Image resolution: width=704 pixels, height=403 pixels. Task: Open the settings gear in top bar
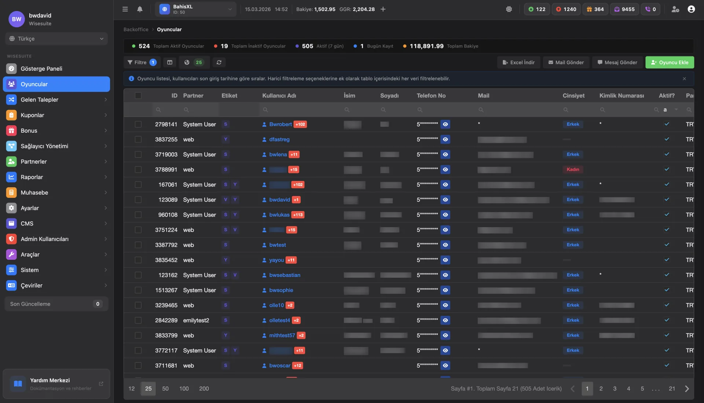(x=509, y=9)
